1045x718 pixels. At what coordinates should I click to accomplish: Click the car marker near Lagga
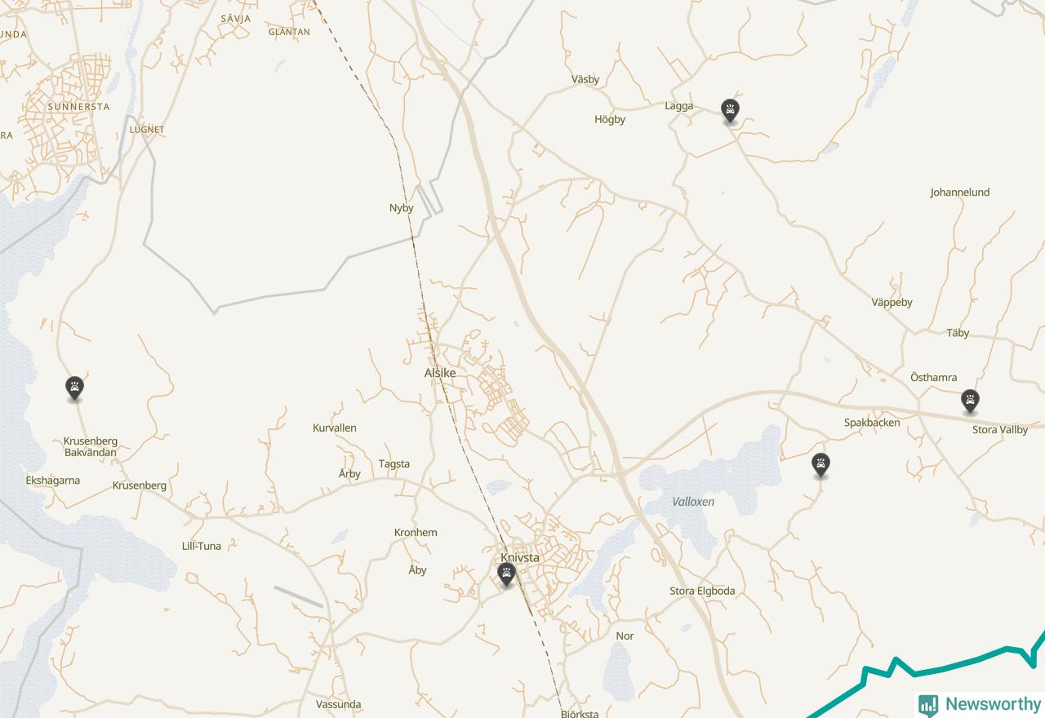click(x=730, y=111)
